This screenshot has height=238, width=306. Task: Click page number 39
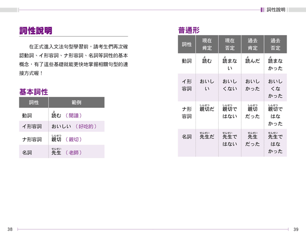click(296, 229)
